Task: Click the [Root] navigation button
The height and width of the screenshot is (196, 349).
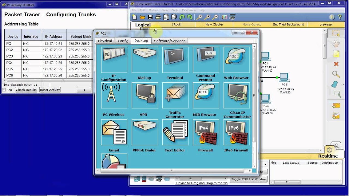Action: [x=177, y=24]
